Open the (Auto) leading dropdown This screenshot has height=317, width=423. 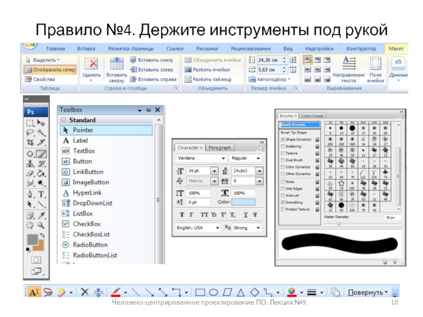pyautogui.click(x=259, y=171)
